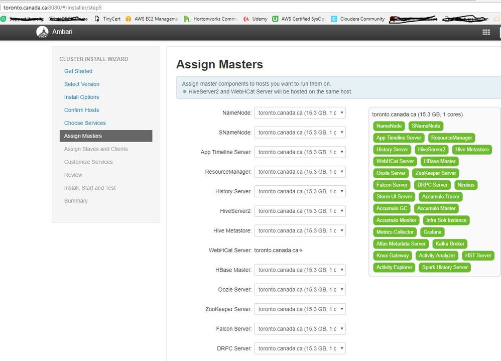This screenshot has height=361, width=501.
Task: Click the Kafka Broker component badge
Action: pos(449,244)
